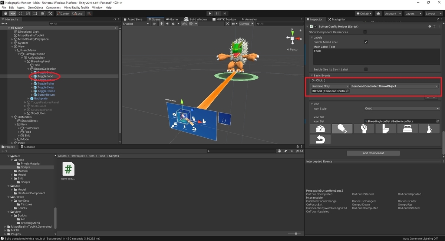Select the speedometer status icon
445x241 pixels.
[320, 129]
